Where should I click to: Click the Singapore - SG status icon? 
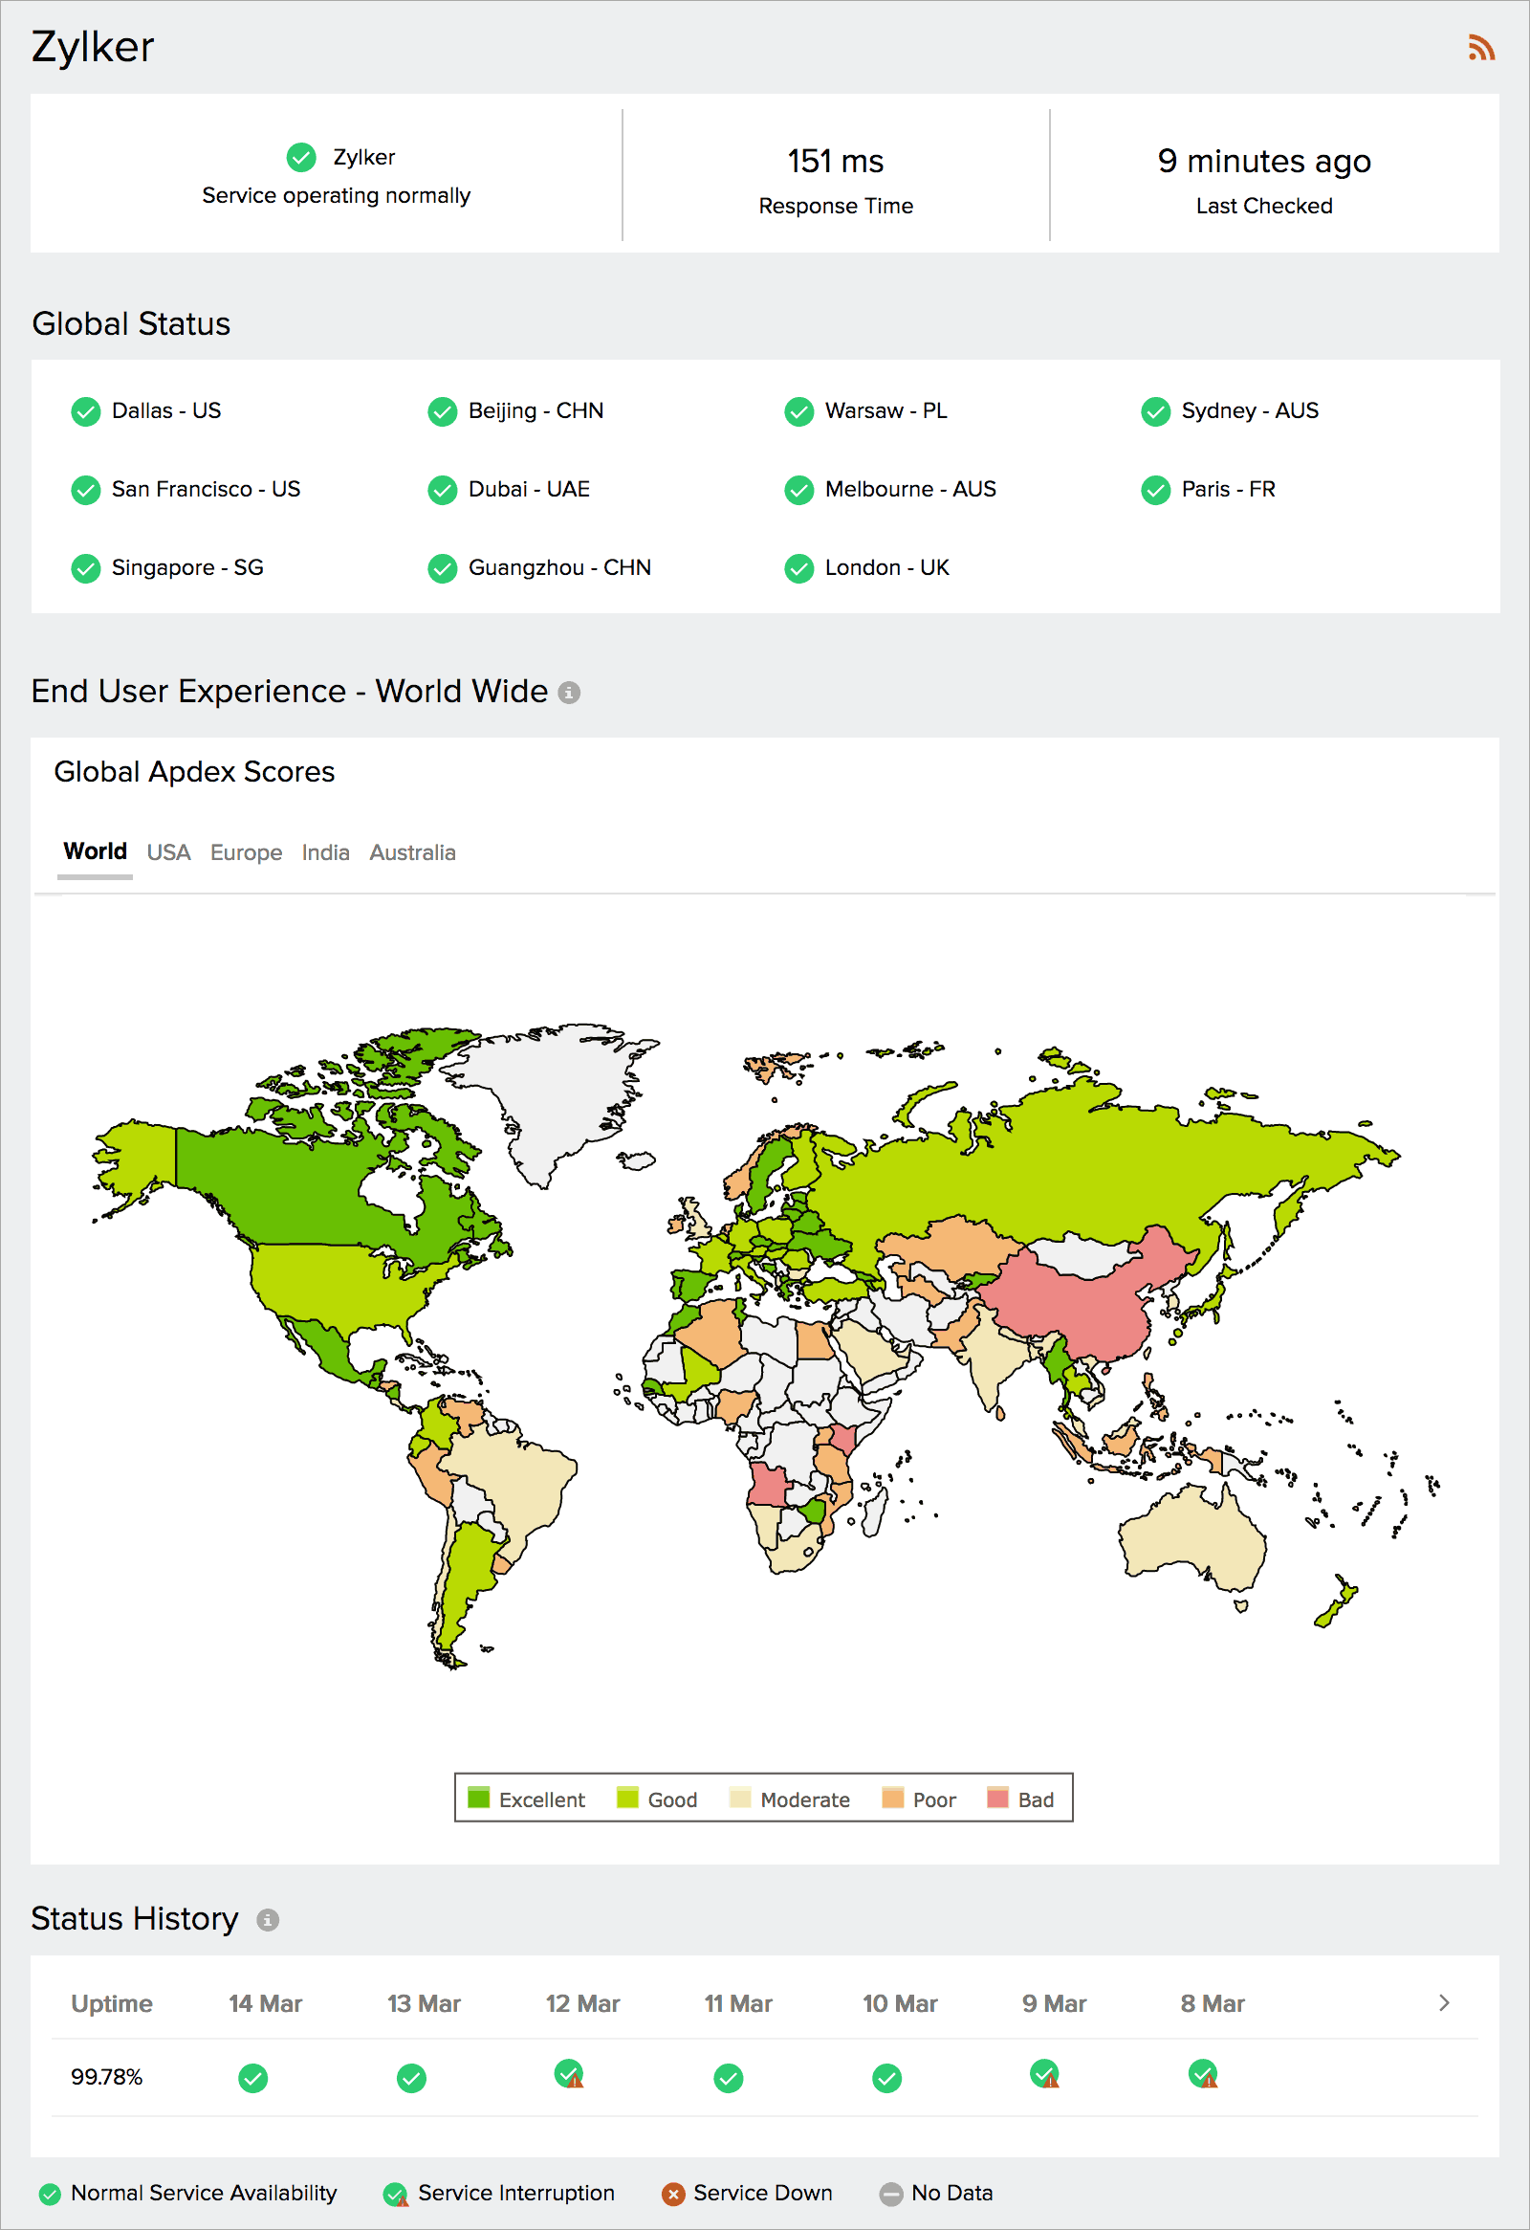coord(86,569)
